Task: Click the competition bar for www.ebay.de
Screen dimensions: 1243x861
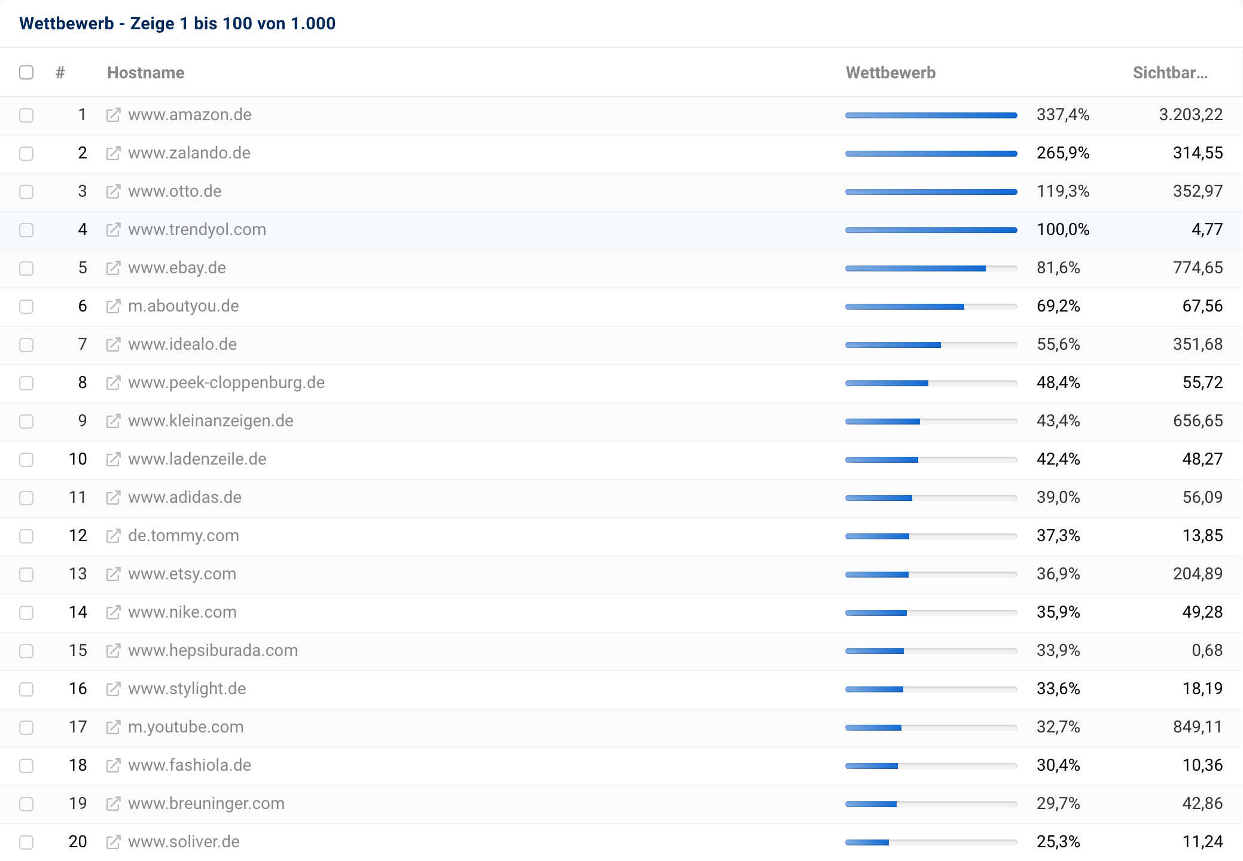Action: pyautogui.click(x=931, y=268)
